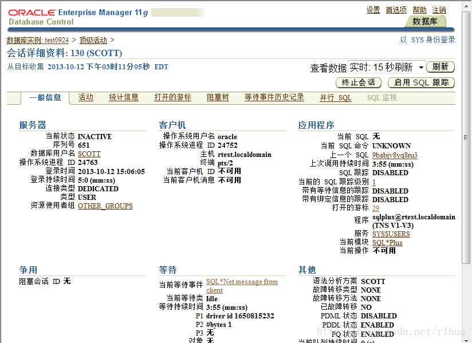Click server OS process ID 24763

(88, 163)
